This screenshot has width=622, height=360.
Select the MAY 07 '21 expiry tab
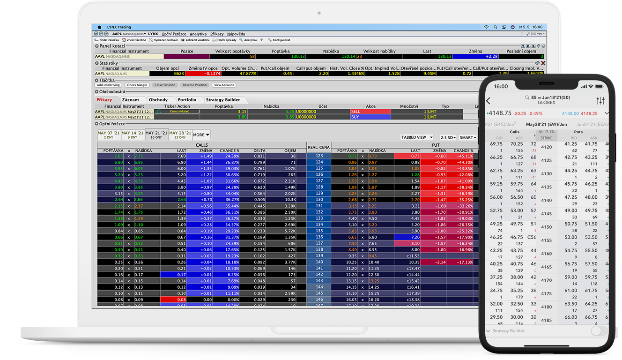tap(108, 135)
